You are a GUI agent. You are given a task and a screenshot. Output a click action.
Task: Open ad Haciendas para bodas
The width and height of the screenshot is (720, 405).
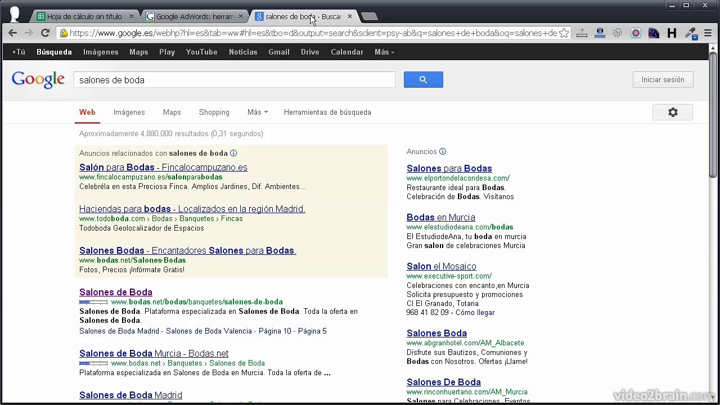point(192,209)
